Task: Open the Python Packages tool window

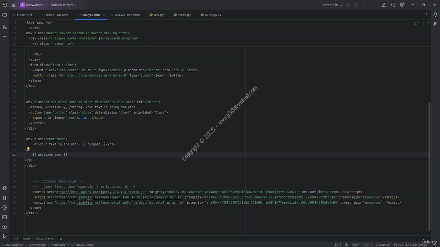Action: click(x=4, y=188)
